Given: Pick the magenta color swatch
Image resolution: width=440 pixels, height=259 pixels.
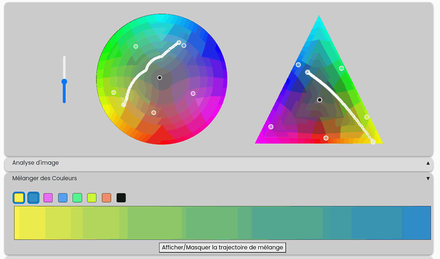Looking at the screenshot, I should (x=48, y=198).
